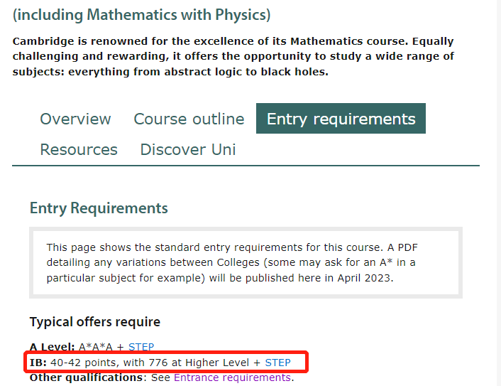
Task: Open the STEP link on the IB line
Action: (x=277, y=363)
